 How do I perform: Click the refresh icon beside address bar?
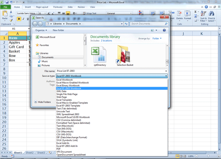(x=126, y=24)
